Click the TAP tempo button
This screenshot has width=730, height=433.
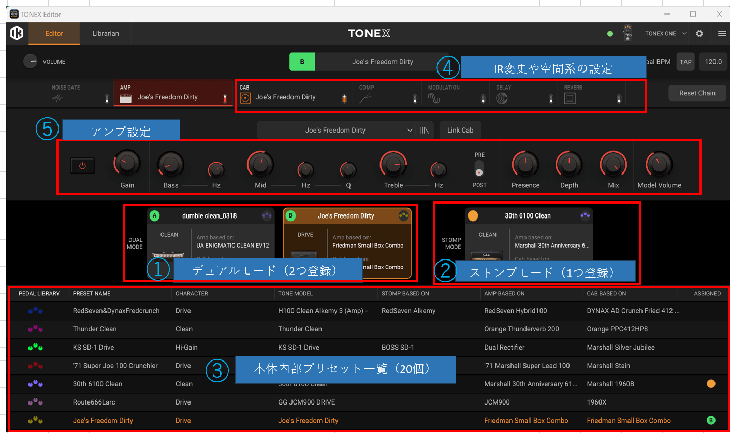coord(685,62)
